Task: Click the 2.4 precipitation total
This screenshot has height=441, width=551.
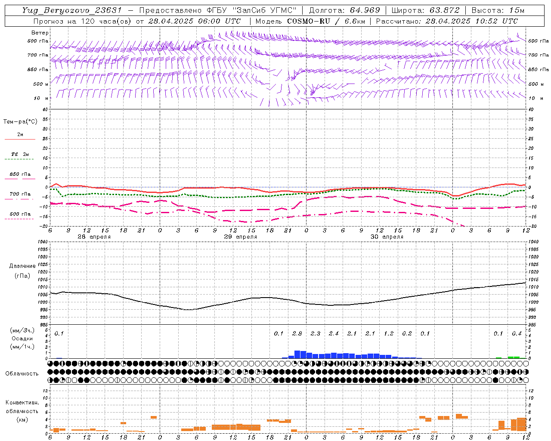Action: (x=334, y=333)
